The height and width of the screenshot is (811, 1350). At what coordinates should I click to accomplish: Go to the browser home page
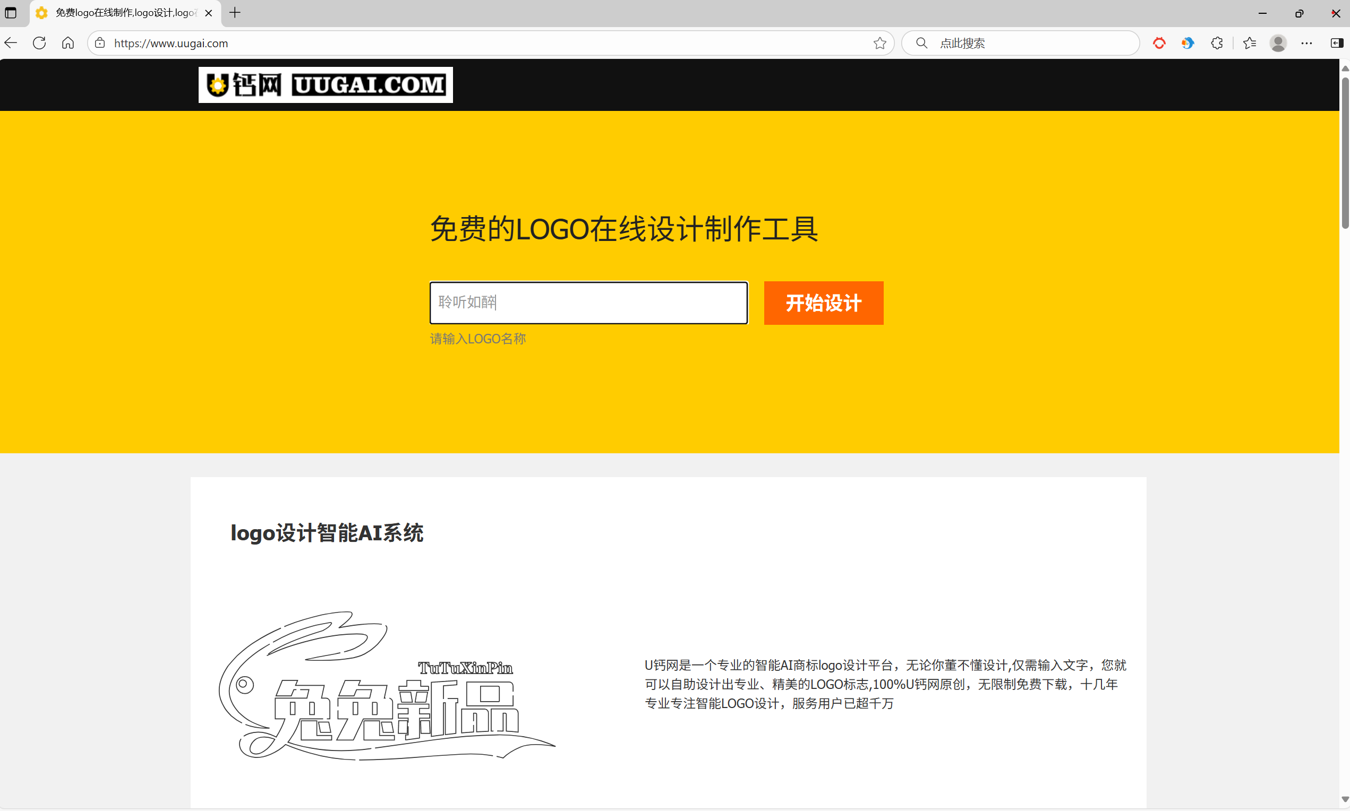pos(68,43)
